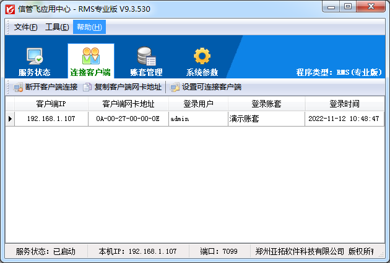The width and height of the screenshot is (390, 263).
Task: Open 账套管理 database icon
Action: tap(146, 57)
